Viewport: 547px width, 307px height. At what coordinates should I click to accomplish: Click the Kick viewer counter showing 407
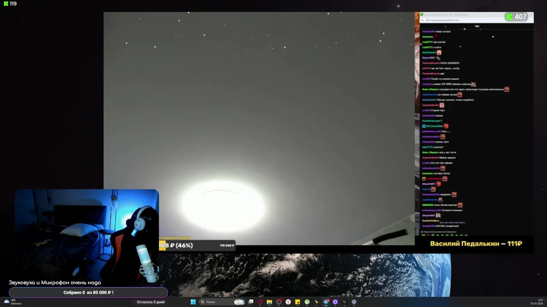(517, 17)
